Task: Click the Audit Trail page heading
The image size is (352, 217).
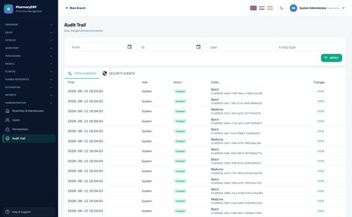Action: point(75,25)
